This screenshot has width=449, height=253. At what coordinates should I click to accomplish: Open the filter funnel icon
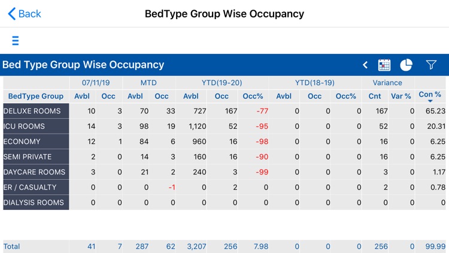coord(431,65)
